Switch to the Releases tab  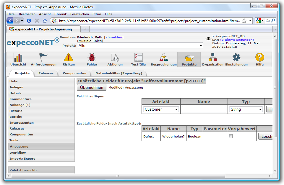click(46, 73)
